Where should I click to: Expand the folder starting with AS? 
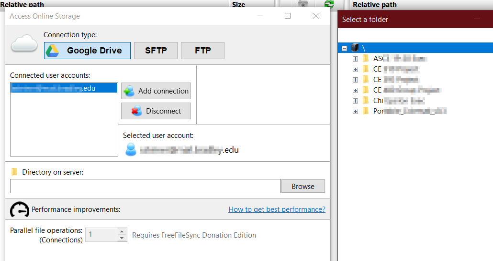(x=355, y=59)
